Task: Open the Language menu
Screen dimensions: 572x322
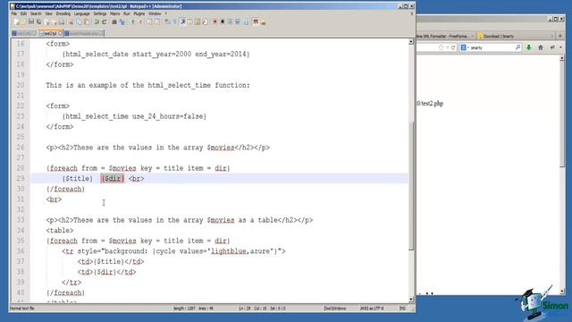Action: 81,13
